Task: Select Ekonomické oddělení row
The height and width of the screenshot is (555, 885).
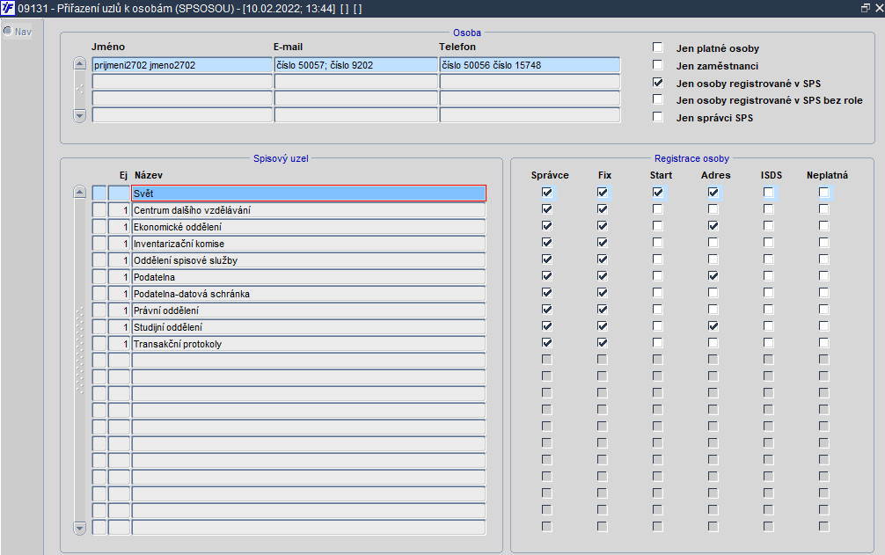Action: coord(309,227)
